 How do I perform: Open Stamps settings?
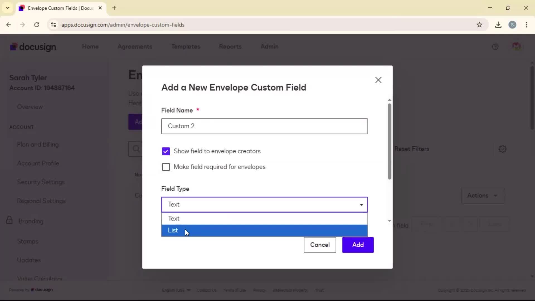[x=28, y=241]
